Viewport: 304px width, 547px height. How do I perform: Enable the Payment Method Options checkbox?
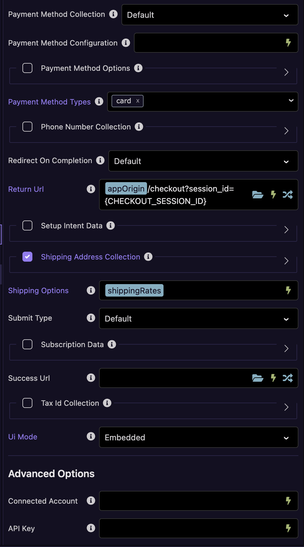pyautogui.click(x=27, y=68)
